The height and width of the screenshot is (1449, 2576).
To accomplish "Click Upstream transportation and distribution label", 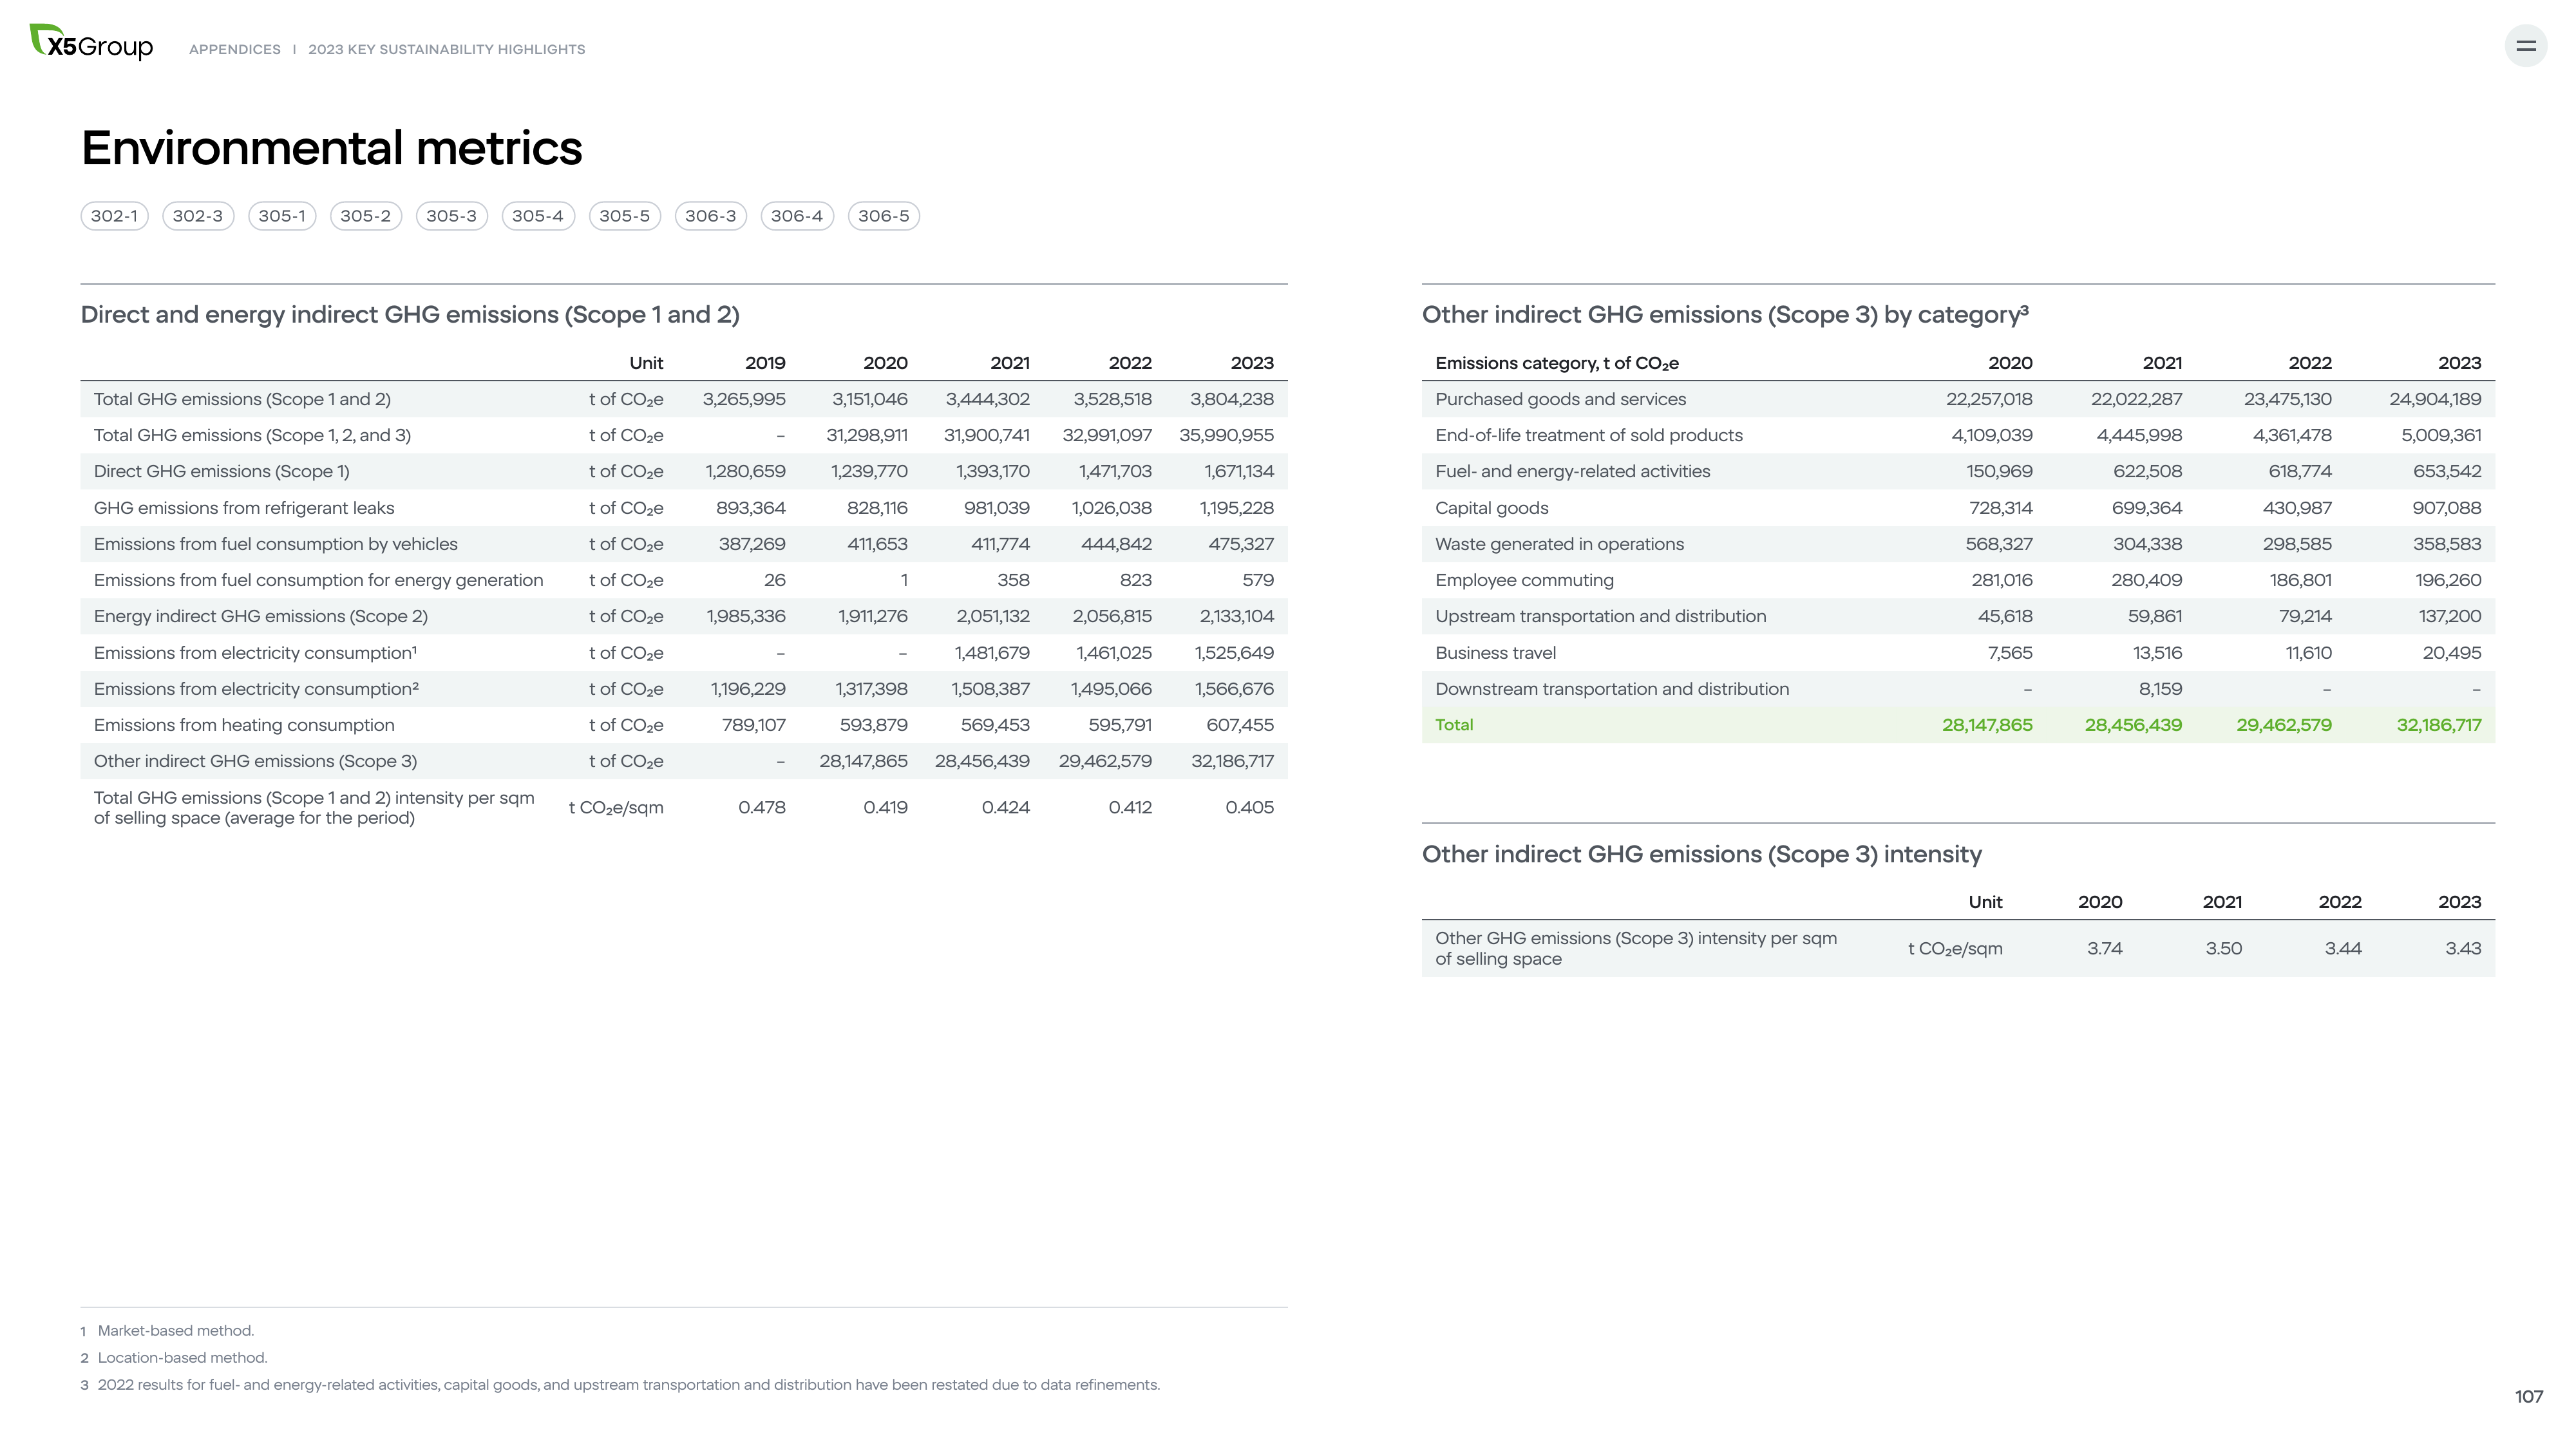I will tap(1601, 616).
